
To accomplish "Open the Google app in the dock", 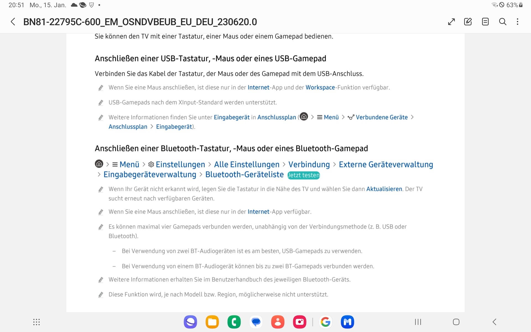I will (x=326, y=322).
